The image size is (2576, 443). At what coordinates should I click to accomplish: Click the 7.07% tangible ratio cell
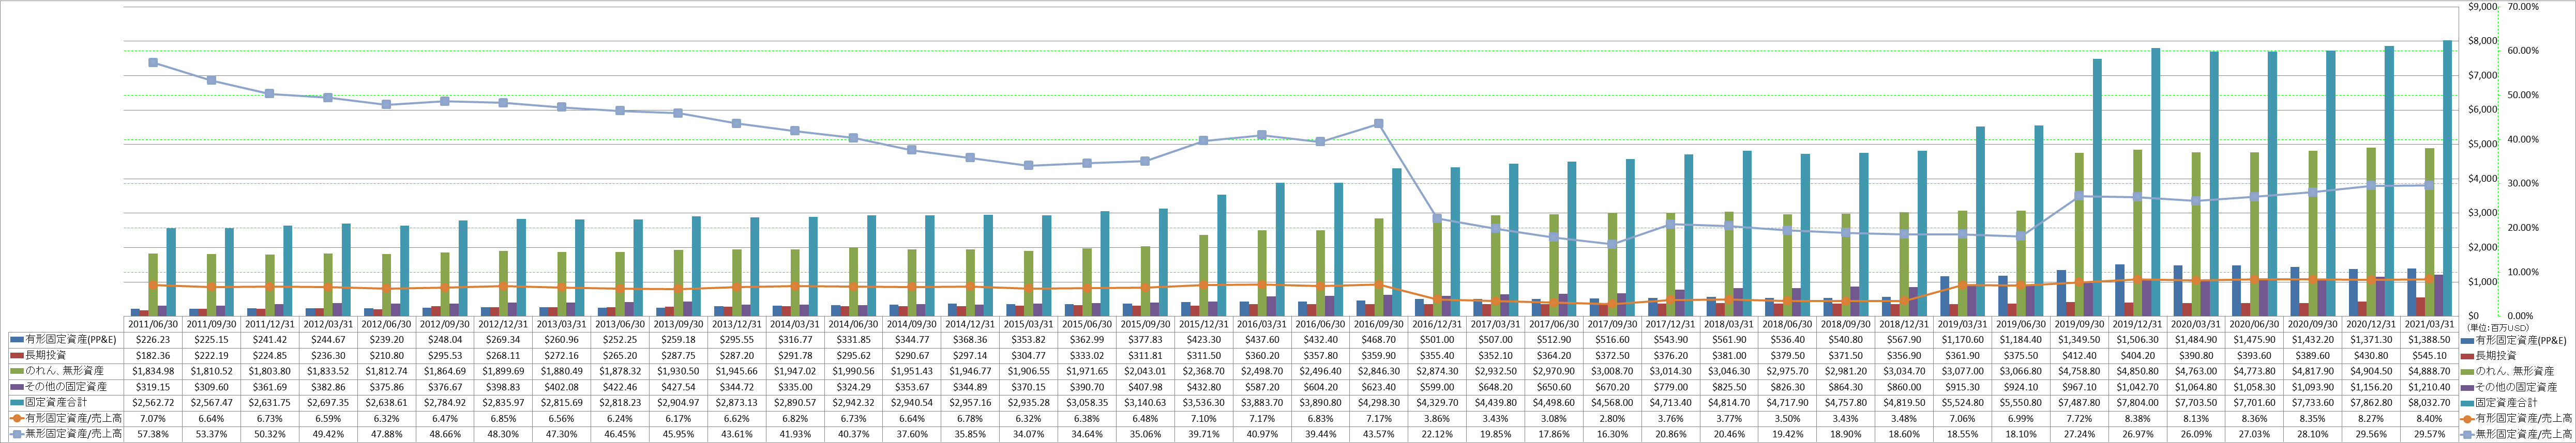click(153, 419)
